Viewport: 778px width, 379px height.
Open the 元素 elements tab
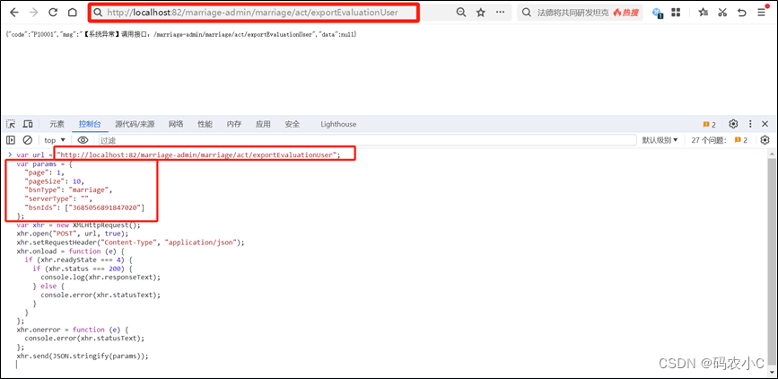point(57,124)
